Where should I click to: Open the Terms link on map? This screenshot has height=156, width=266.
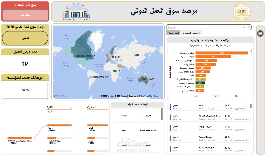pyautogui.click(x=156, y=96)
